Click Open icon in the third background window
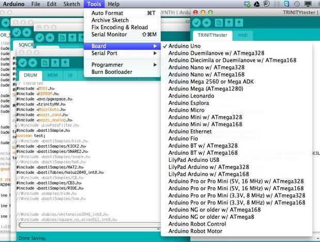Screen dimensions: 320x242 [x=72, y=38]
